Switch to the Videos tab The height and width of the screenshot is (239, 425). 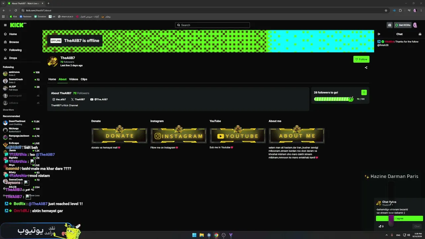73,79
